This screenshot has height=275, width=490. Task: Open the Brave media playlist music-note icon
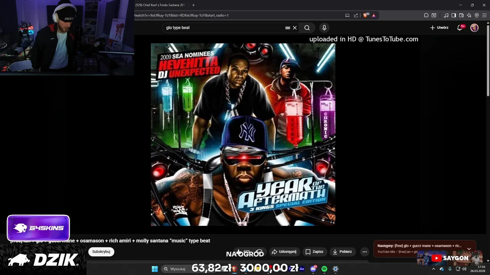446,15
